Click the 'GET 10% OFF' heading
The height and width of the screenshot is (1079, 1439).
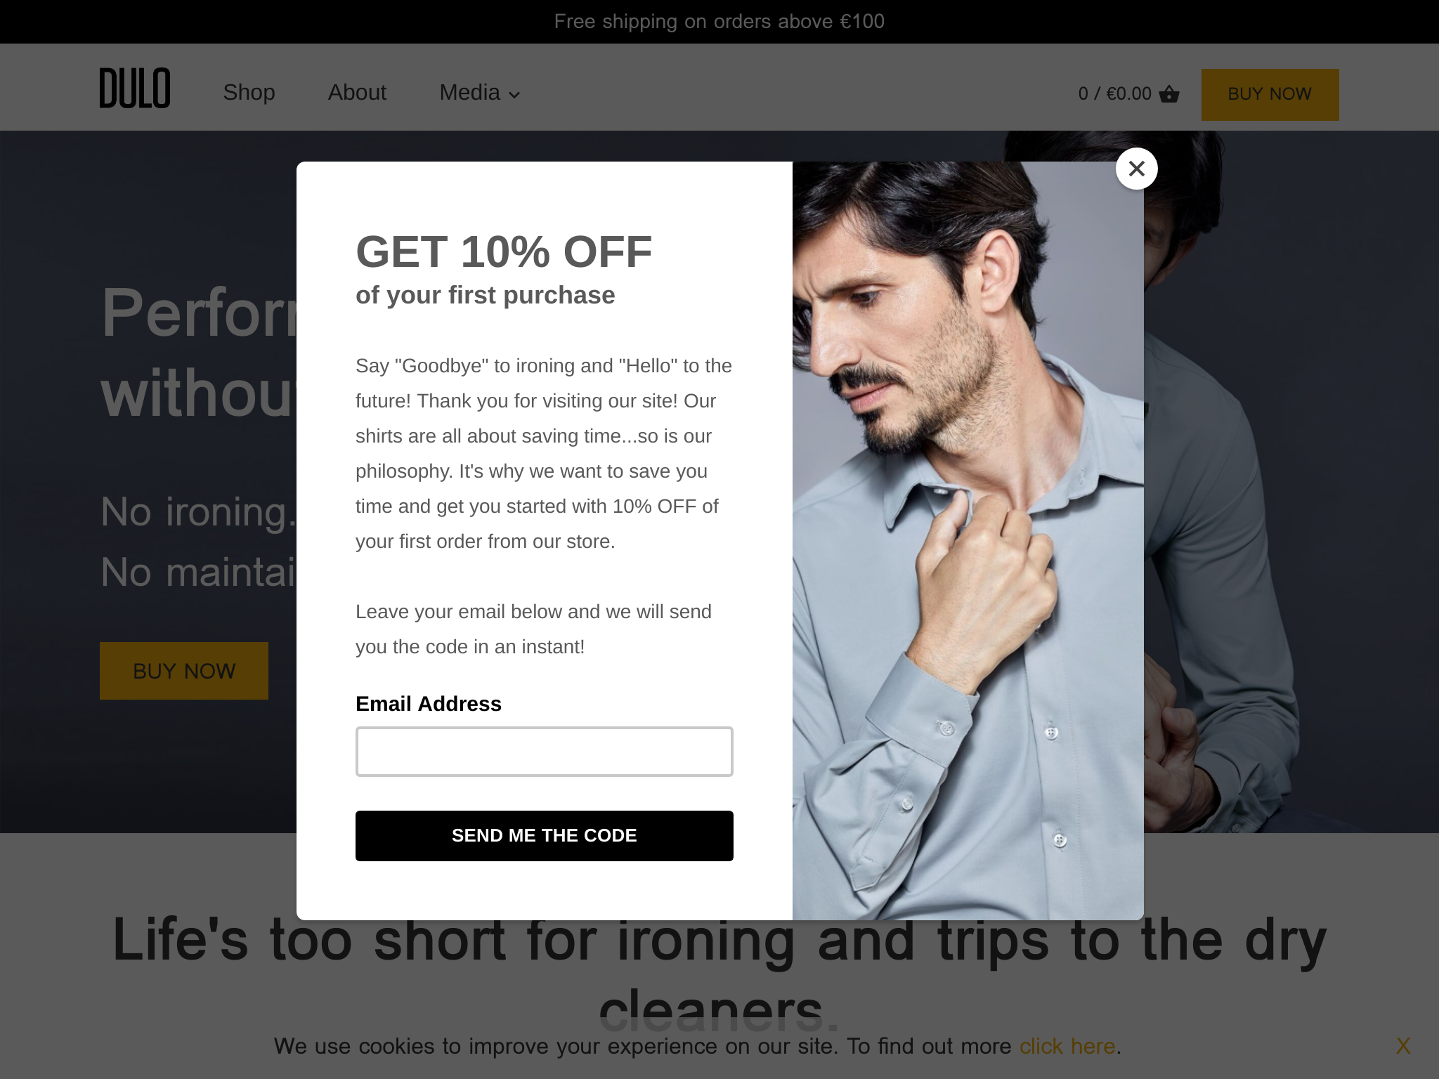click(504, 251)
